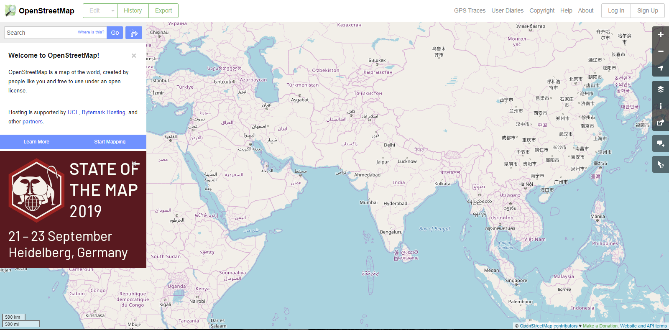The width and height of the screenshot is (669, 330).
Task: Show my location on the map
Action: [x=661, y=68]
